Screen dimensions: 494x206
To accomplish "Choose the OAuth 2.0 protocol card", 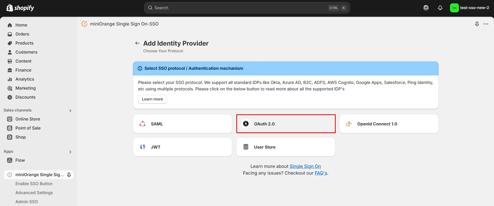I will click(286, 124).
